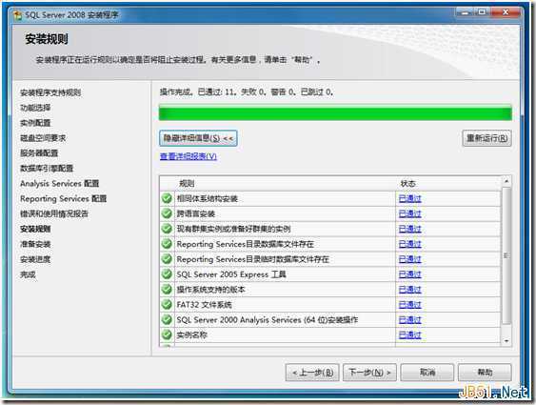Open 已通过 link for Reporting Services目录临时数据库文件存在
This screenshot has height=405, width=536.
click(x=410, y=259)
